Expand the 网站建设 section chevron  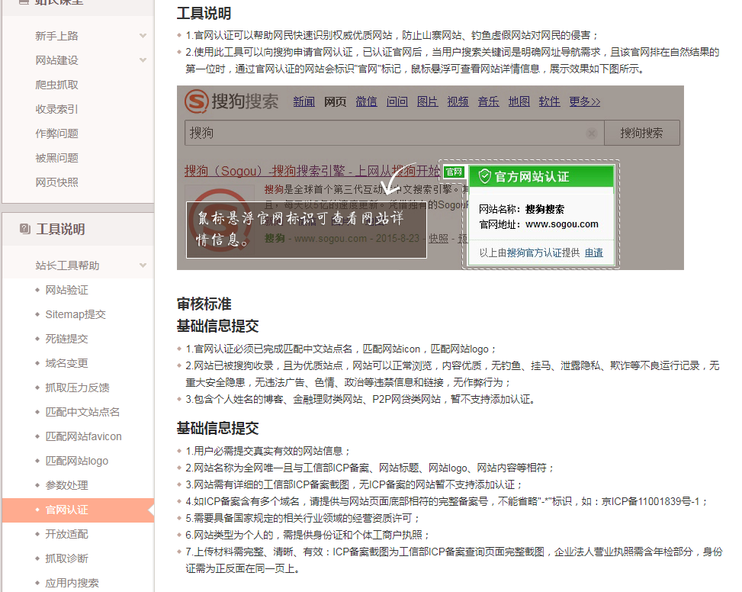pos(143,60)
